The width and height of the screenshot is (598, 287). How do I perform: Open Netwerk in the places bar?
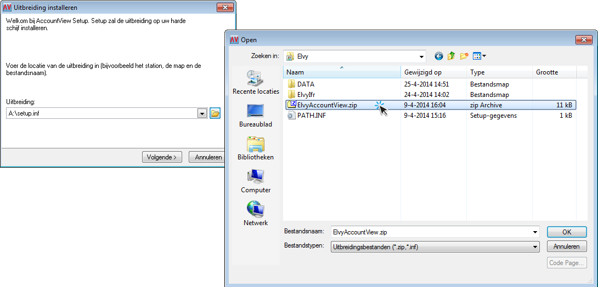(256, 214)
